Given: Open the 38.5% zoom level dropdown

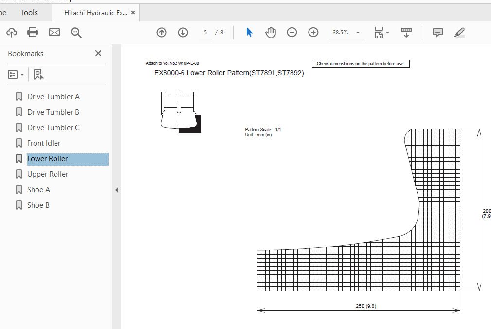Looking at the screenshot, I should coord(358,33).
